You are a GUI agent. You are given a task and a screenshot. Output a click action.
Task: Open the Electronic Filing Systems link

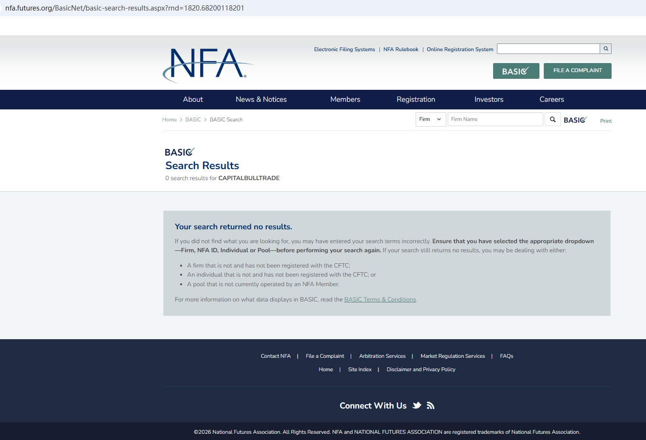pos(345,49)
